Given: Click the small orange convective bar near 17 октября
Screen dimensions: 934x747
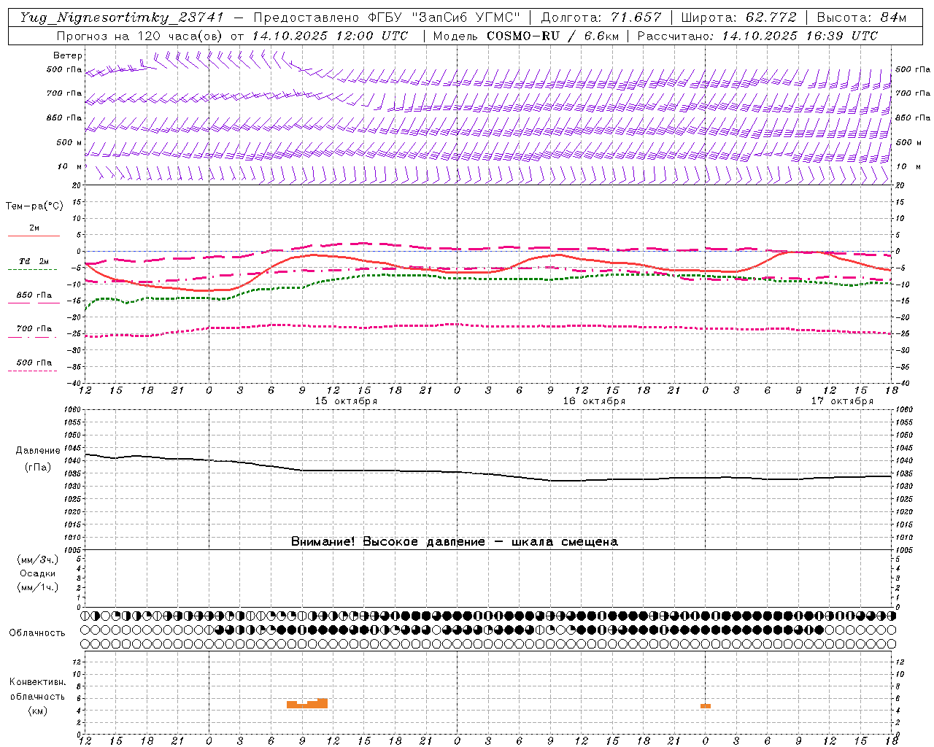Looking at the screenshot, I should [706, 706].
